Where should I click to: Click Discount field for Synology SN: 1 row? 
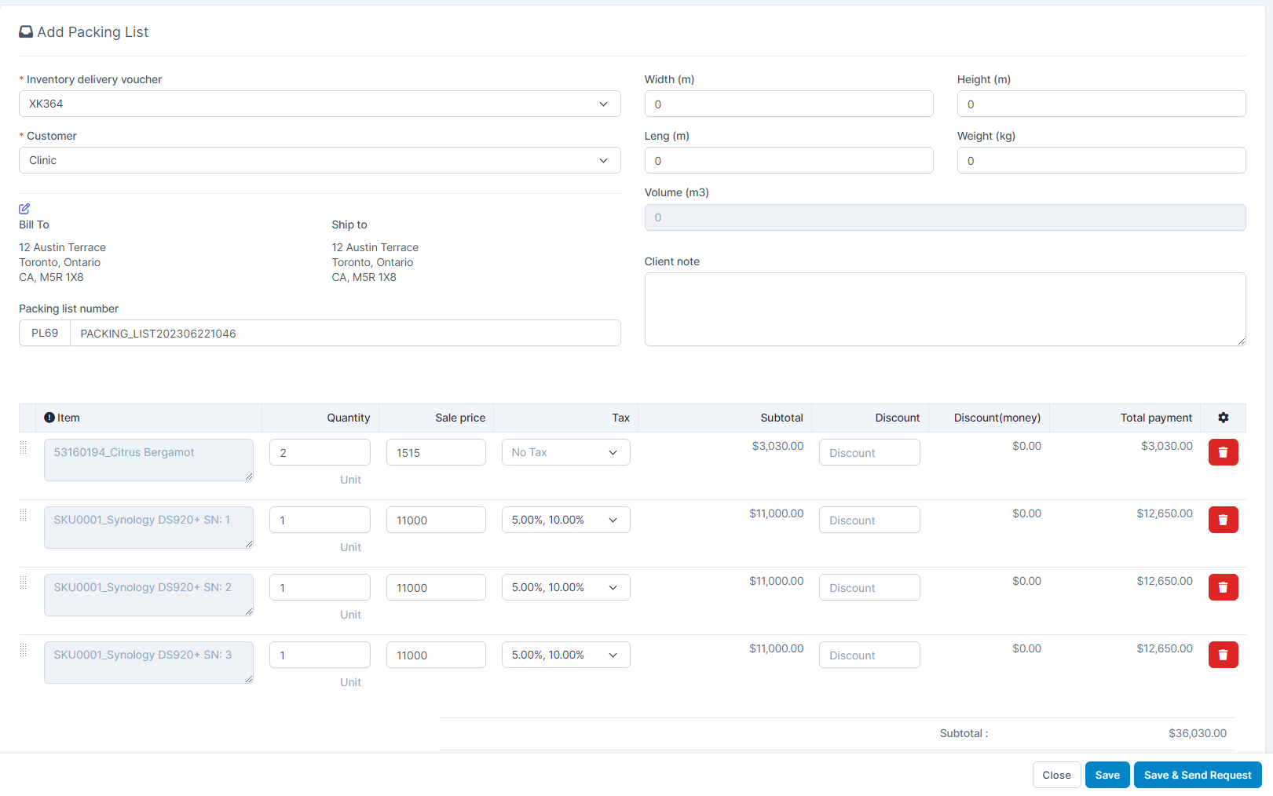[869, 520]
